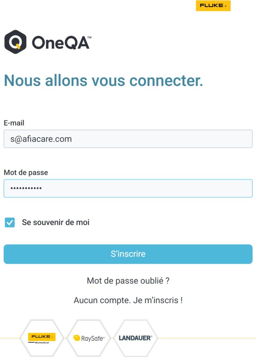The width and height of the screenshot is (256, 360).
Task: Uncheck the Se souvenir de moi checkbox
Action: [x=10, y=223]
